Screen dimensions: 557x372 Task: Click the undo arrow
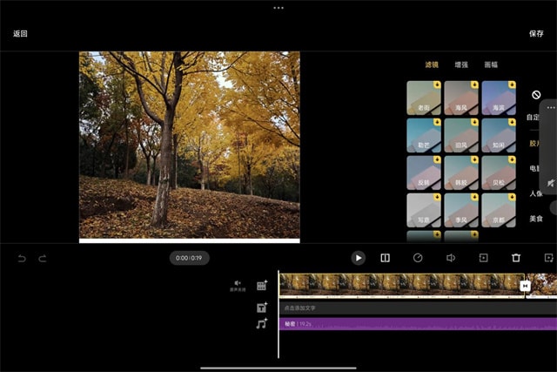pos(22,258)
